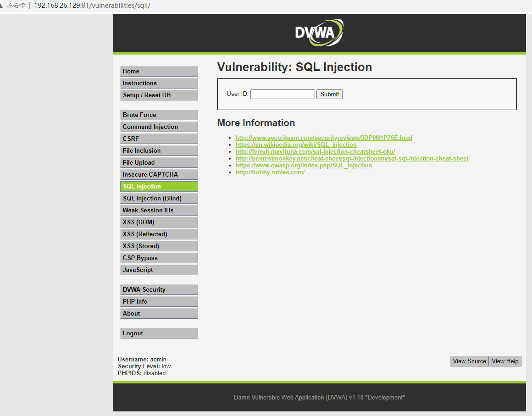Screen dimensions: 532x416
Task: Select the Brute Force vulnerability
Action: pyautogui.click(x=159, y=115)
